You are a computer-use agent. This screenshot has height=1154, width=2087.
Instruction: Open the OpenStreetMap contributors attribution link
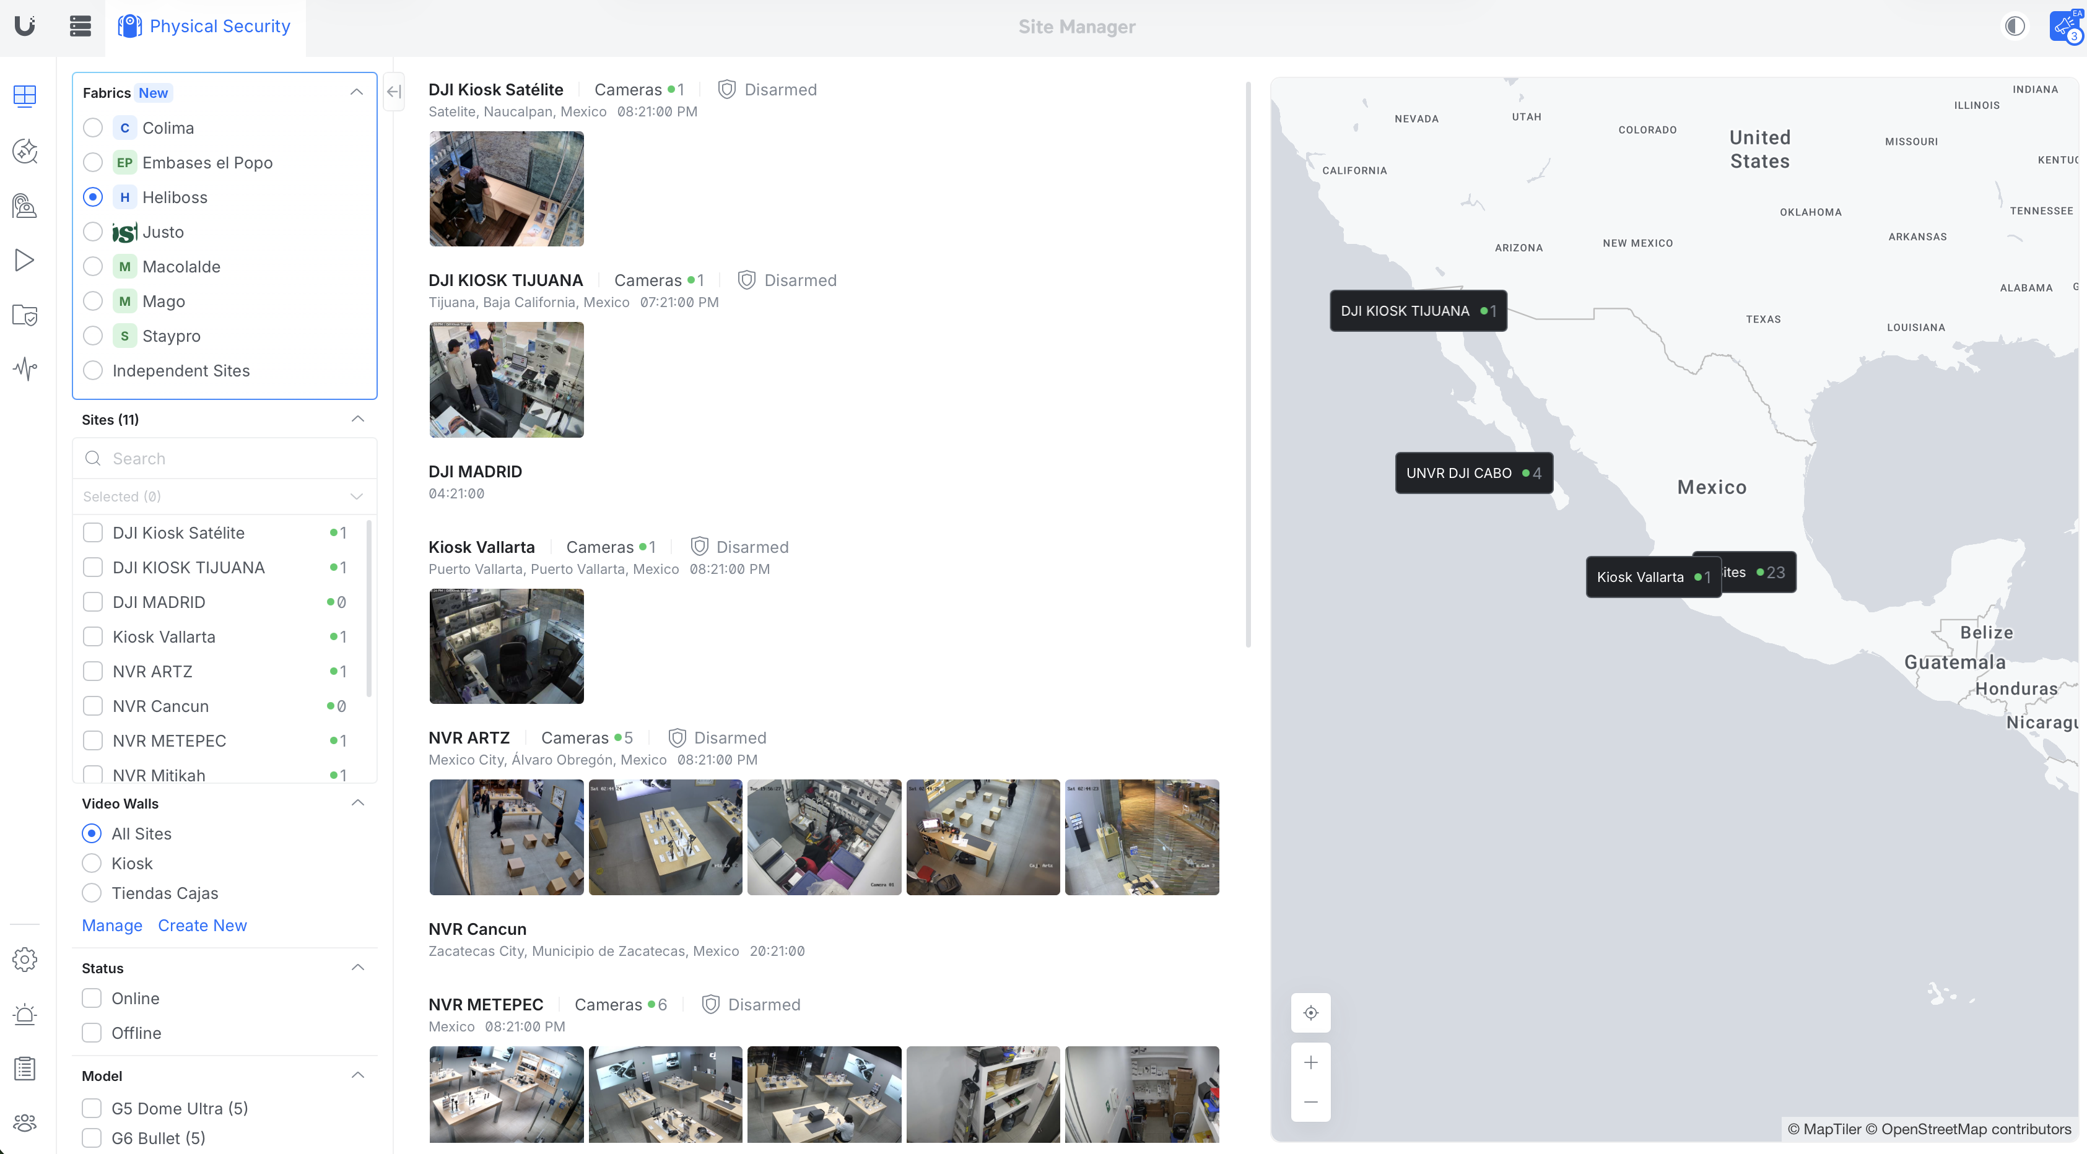point(1969,1129)
